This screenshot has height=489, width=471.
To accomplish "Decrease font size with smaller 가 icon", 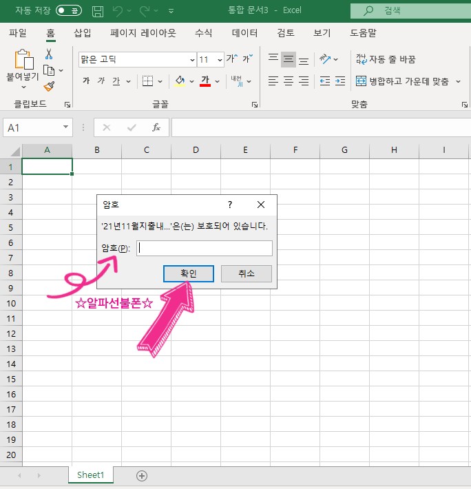I will pyautogui.click(x=247, y=59).
